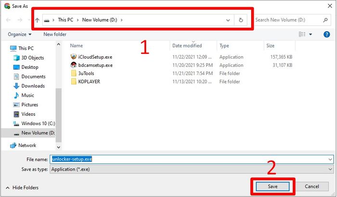
Task: Expand the address bar history dropdown
Action: click(228, 20)
